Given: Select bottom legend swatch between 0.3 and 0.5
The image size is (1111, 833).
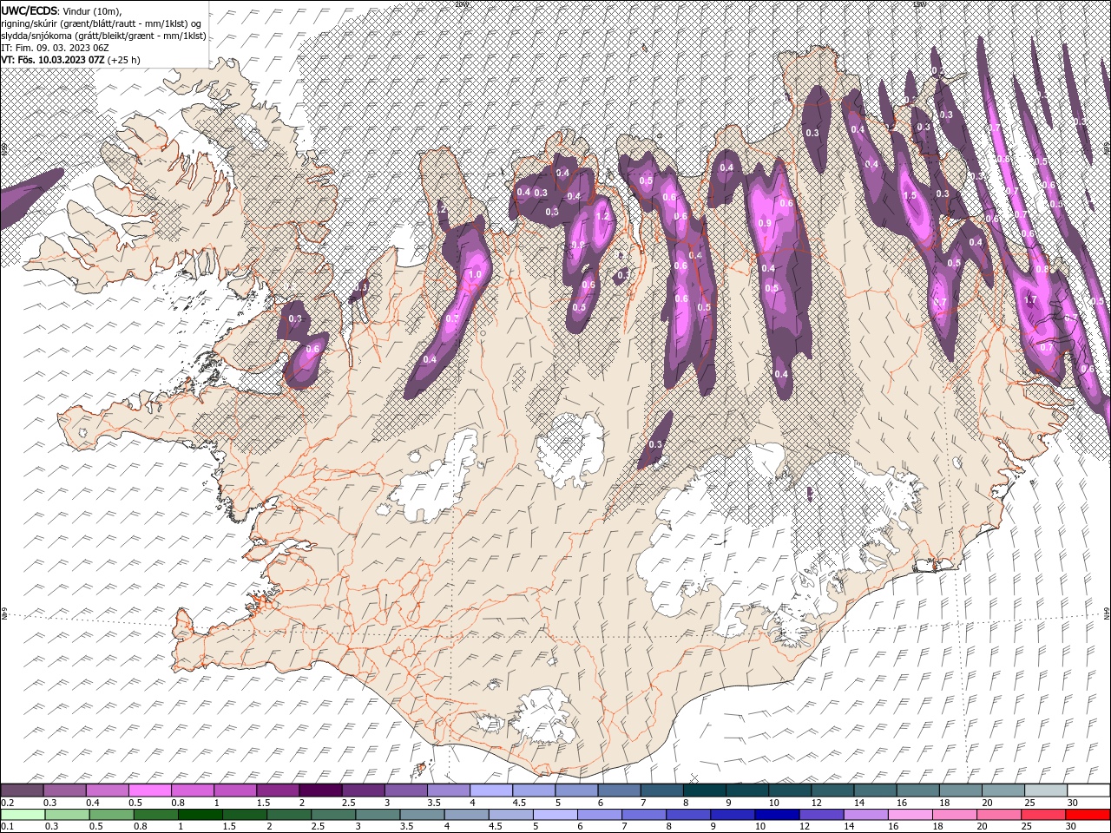Looking at the screenshot, I should click(x=67, y=814).
